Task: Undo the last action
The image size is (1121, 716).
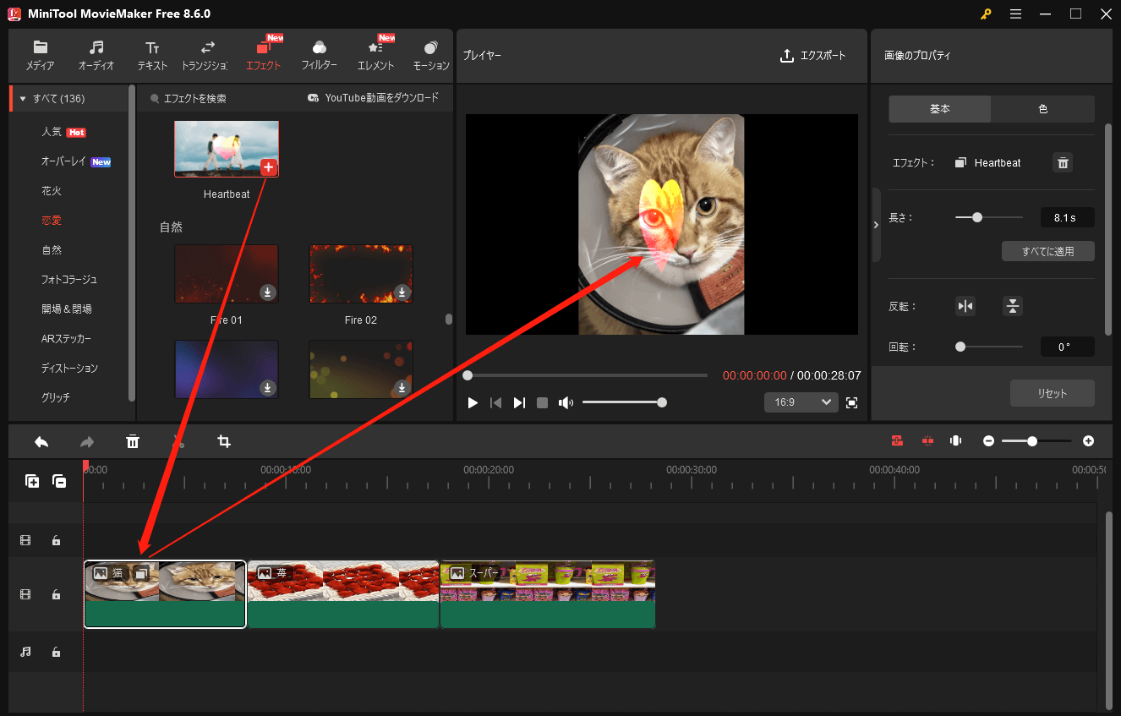Action: click(x=41, y=440)
